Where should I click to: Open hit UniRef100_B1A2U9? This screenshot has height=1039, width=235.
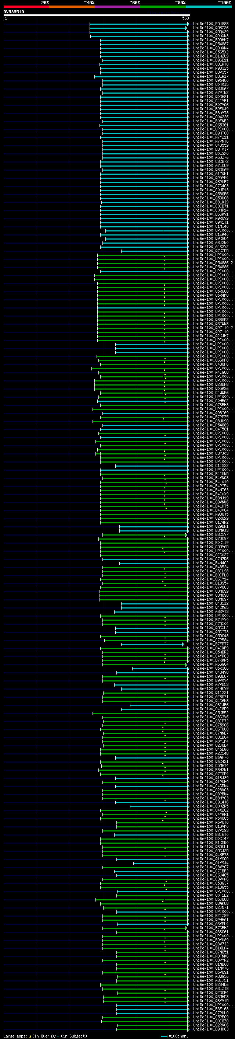click(211, 56)
